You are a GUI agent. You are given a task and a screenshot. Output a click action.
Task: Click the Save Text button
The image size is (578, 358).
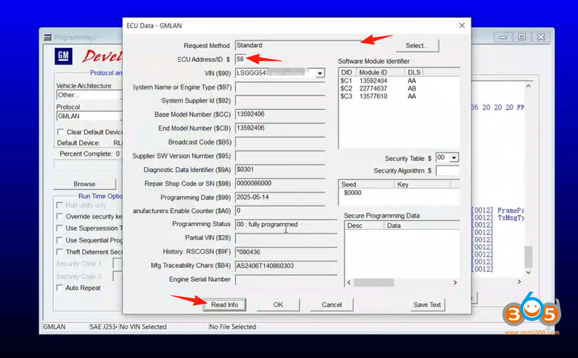point(427,305)
